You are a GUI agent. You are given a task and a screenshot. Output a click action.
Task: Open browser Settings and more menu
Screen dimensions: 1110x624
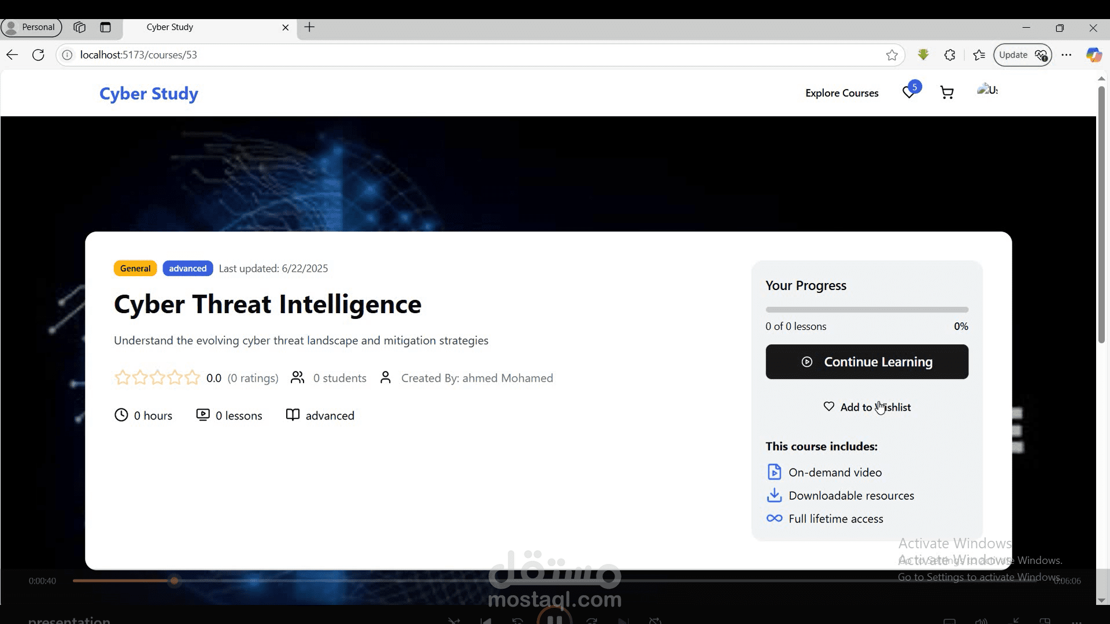1067,55
